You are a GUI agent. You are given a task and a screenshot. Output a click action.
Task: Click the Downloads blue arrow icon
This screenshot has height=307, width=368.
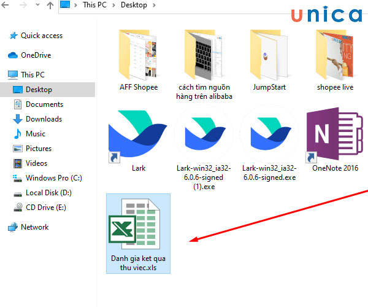coord(18,119)
